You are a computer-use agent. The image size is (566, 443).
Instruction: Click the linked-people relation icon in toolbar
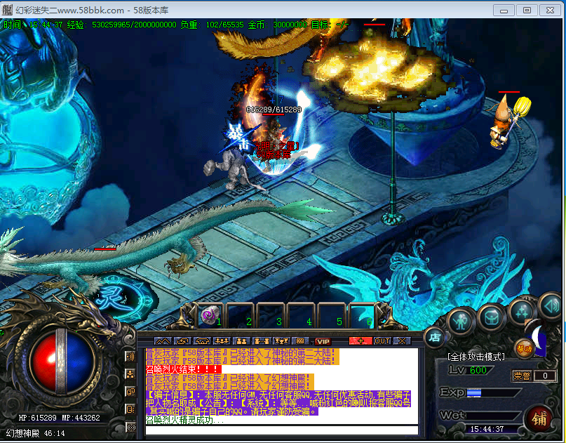pyautogui.click(x=262, y=341)
